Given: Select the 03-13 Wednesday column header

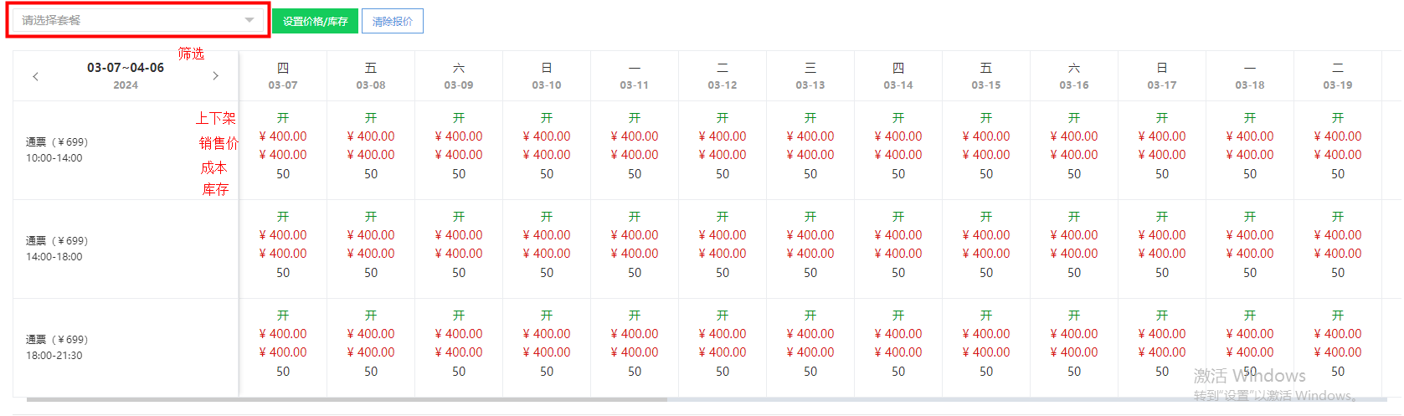Looking at the screenshot, I should click(x=810, y=76).
